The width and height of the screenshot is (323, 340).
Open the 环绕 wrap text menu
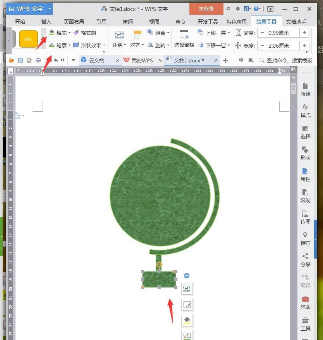119,39
